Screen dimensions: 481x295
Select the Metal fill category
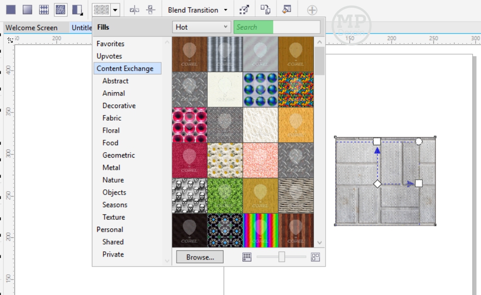click(x=111, y=167)
